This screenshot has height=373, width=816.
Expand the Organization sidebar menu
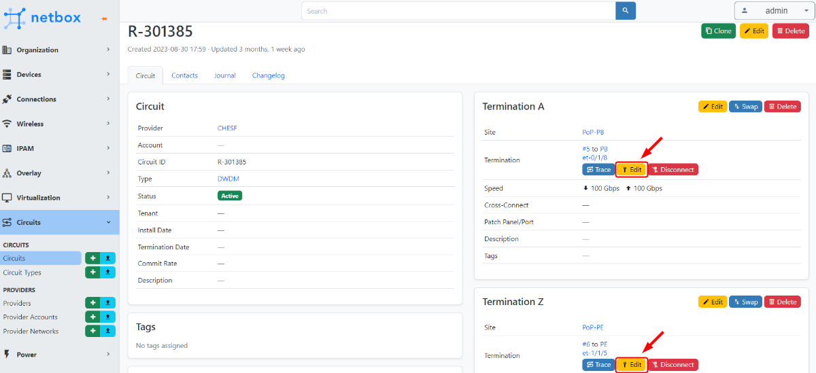point(59,50)
